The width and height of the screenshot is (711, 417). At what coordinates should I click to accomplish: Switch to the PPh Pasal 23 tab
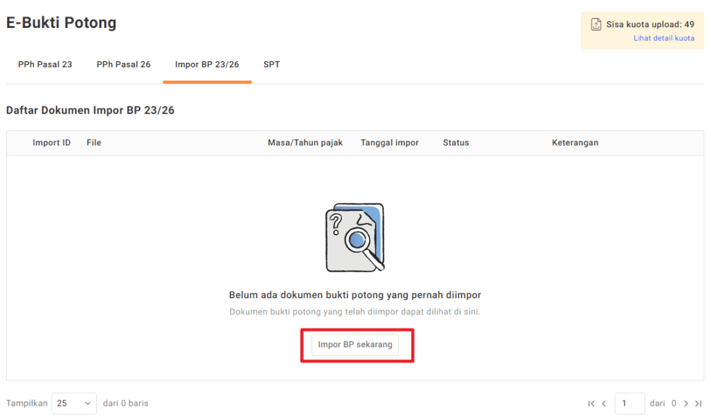point(44,64)
